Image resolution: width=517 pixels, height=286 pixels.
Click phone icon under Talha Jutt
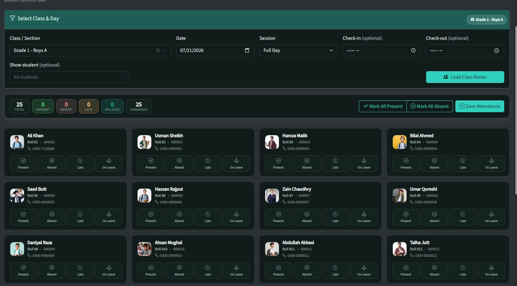click(x=412, y=256)
